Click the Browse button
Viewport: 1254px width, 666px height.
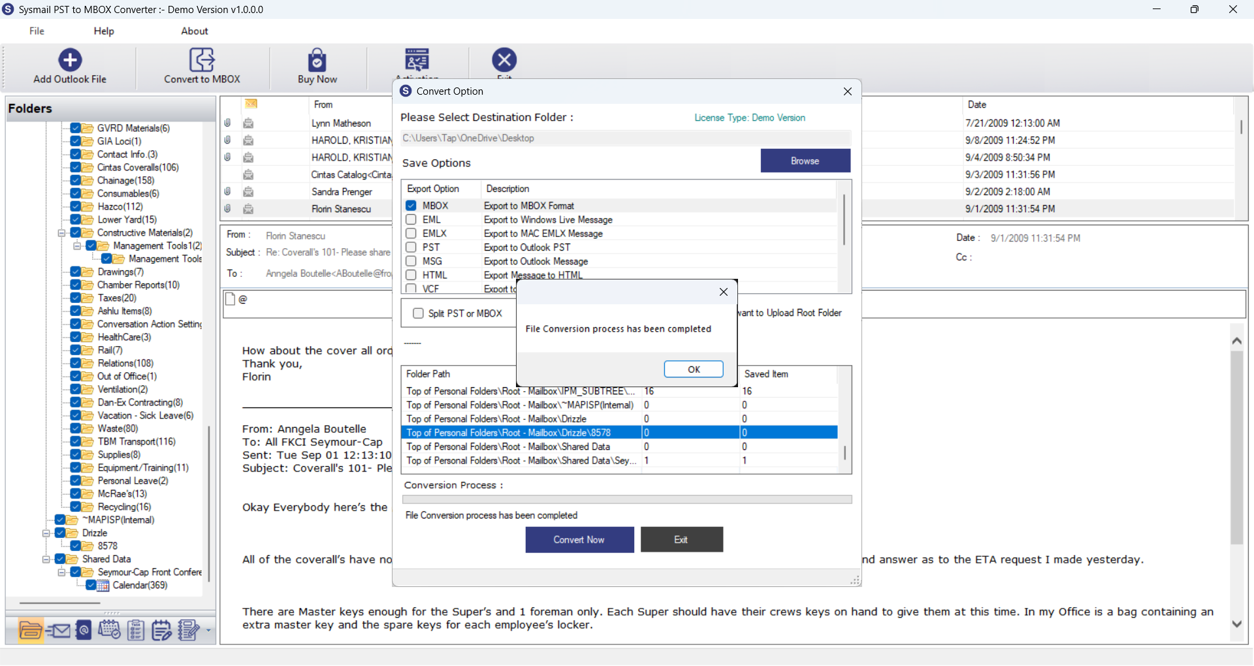click(x=805, y=161)
